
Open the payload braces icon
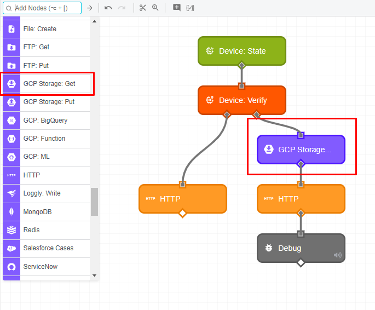click(x=190, y=8)
